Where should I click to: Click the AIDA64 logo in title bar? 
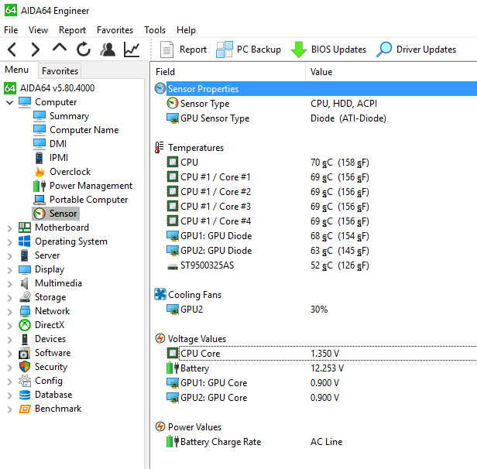(x=11, y=10)
